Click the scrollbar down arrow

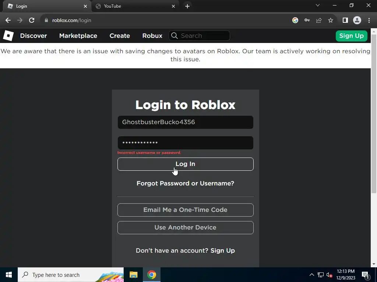point(374,264)
